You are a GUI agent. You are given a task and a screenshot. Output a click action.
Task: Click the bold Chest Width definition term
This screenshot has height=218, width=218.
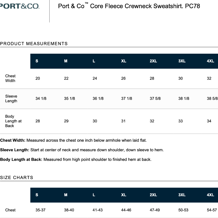coord(13,140)
